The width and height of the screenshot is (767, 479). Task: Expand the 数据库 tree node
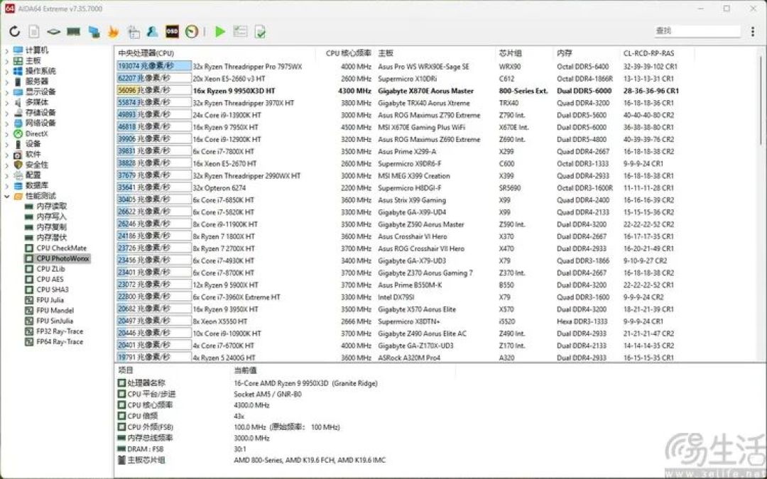click(7, 186)
